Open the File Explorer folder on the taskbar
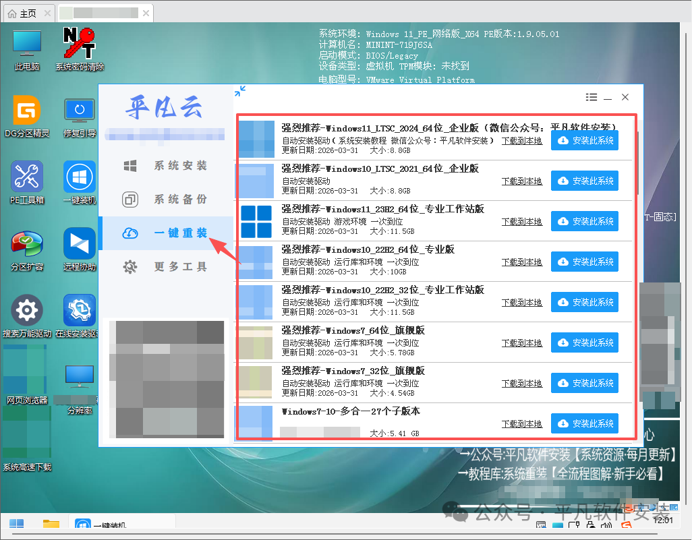This screenshot has height=540, width=692. (51, 524)
